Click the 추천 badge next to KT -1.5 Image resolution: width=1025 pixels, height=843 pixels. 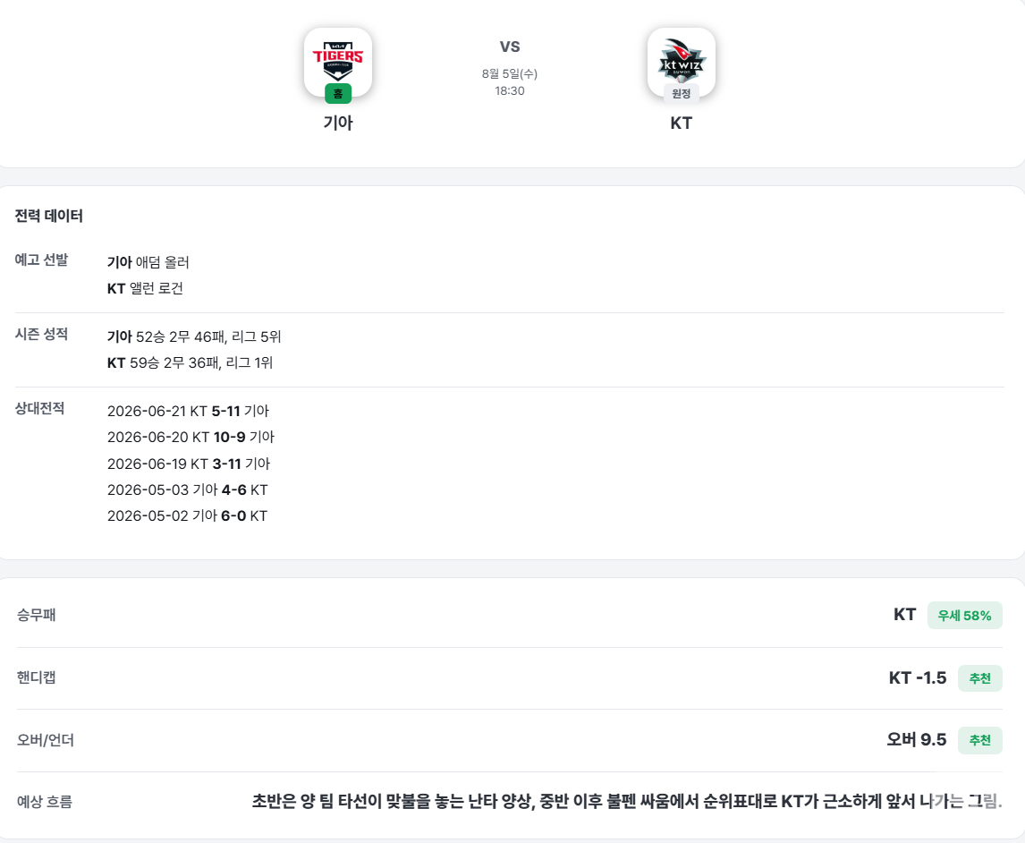click(x=980, y=678)
